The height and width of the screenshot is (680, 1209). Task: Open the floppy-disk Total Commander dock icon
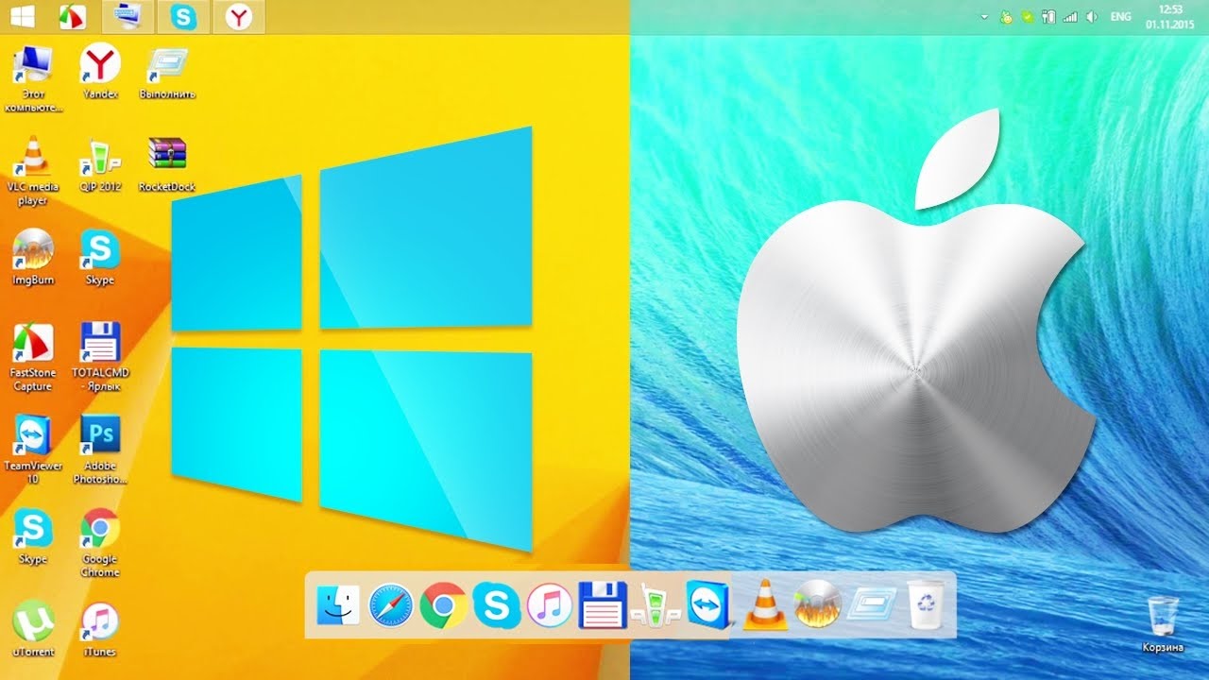point(603,605)
